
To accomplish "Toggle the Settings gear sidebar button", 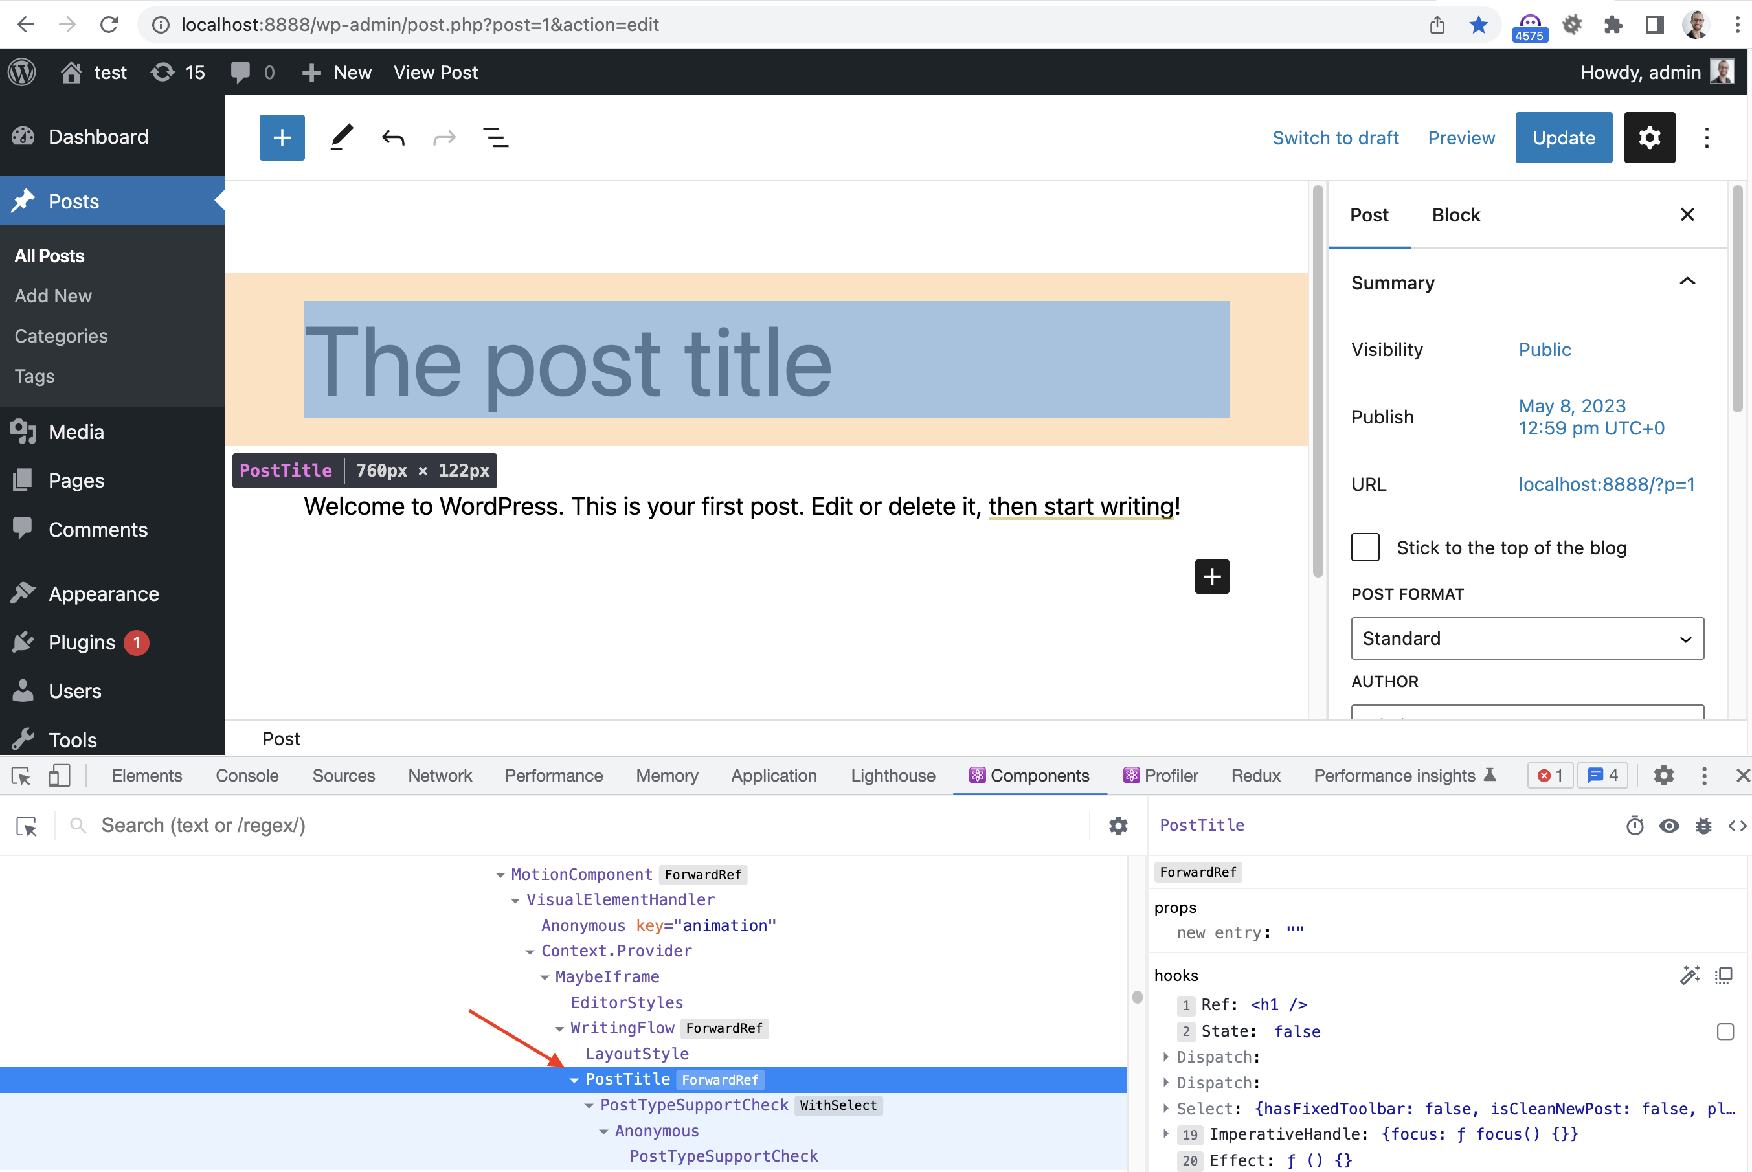I will (x=1650, y=137).
